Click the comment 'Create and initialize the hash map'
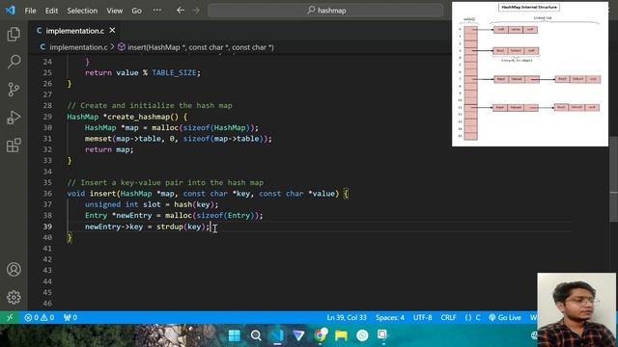Screen dimensions: 618x347 click(x=150, y=105)
